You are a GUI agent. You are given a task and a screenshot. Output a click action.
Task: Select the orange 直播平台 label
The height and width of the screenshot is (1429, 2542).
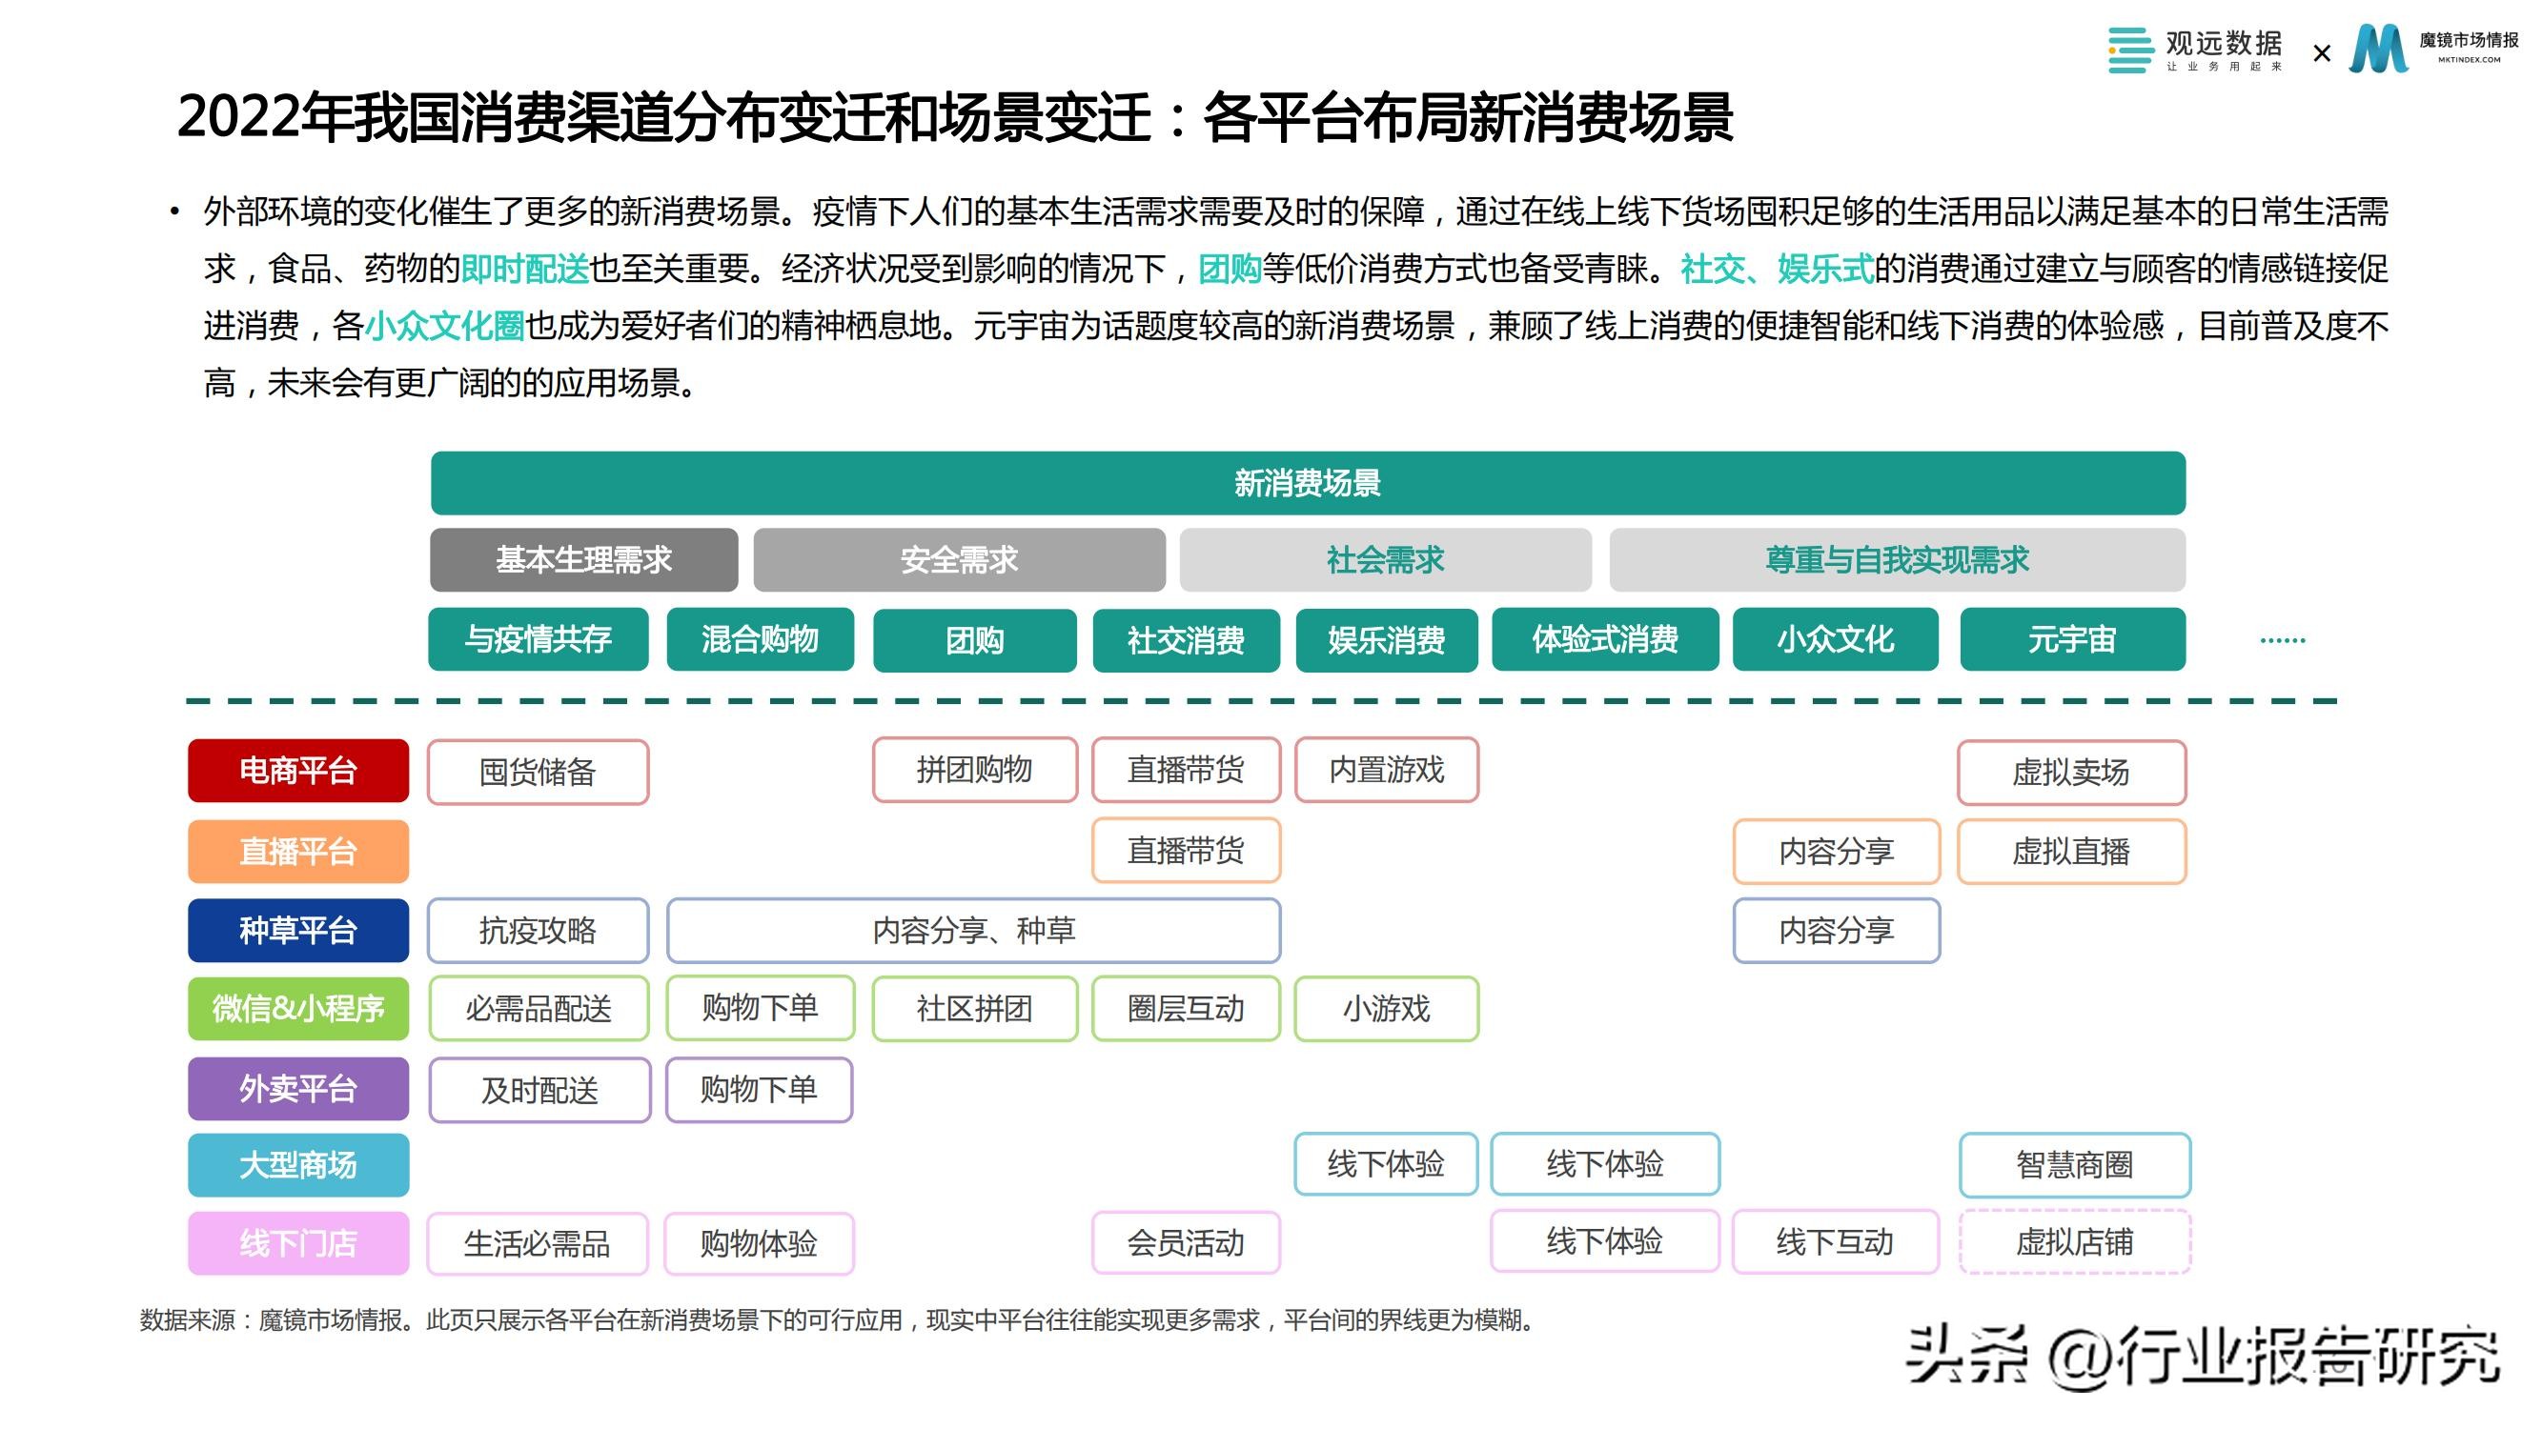click(297, 850)
